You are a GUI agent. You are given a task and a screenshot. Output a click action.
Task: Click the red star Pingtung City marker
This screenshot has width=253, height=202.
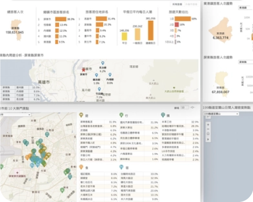point(83,70)
